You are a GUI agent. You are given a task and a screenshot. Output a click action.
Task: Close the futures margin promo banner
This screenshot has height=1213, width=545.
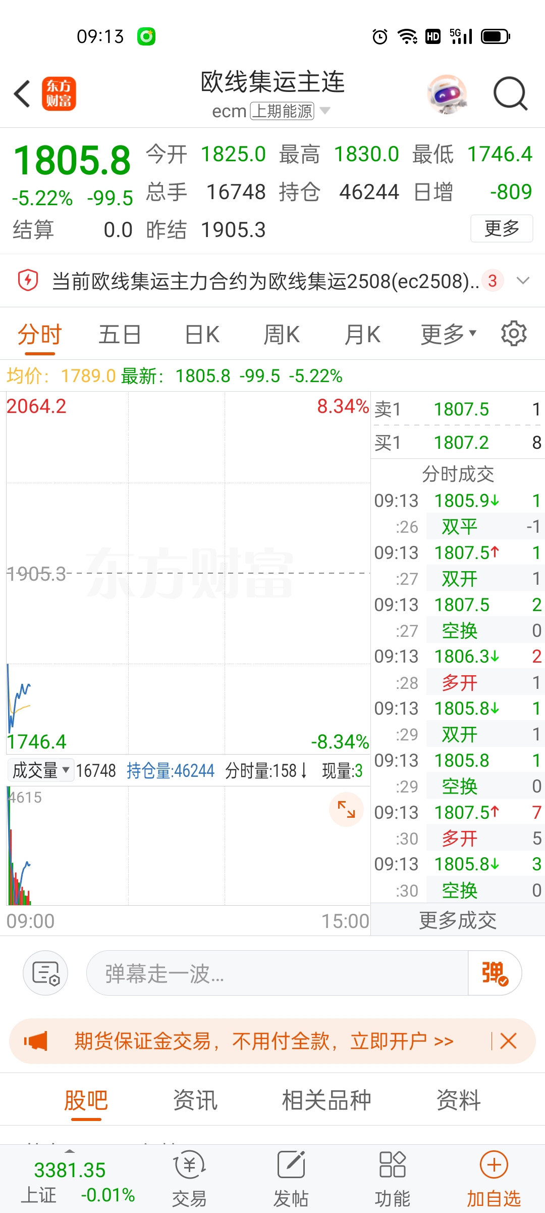508,1041
